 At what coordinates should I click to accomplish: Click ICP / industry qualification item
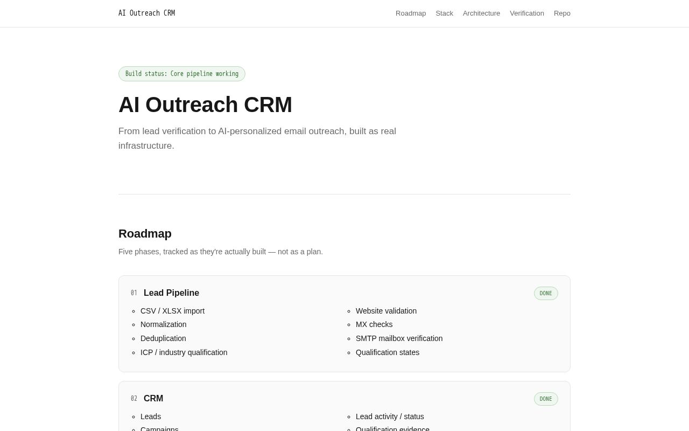tap(184, 352)
